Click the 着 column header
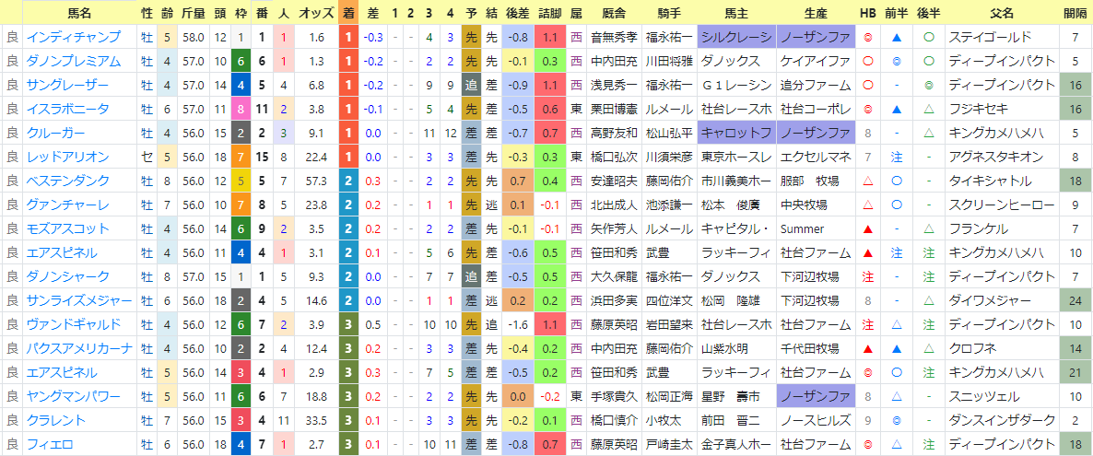This screenshot has width=1093, height=456. pyautogui.click(x=348, y=13)
